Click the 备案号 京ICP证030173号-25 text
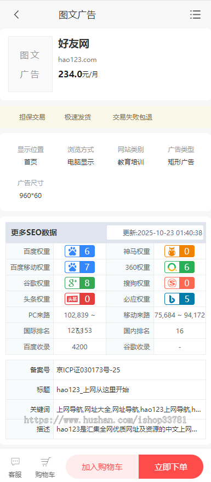 88,370
